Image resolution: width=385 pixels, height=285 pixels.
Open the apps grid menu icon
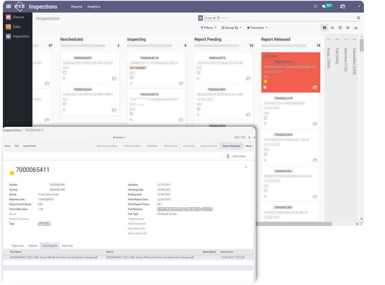point(8,7)
